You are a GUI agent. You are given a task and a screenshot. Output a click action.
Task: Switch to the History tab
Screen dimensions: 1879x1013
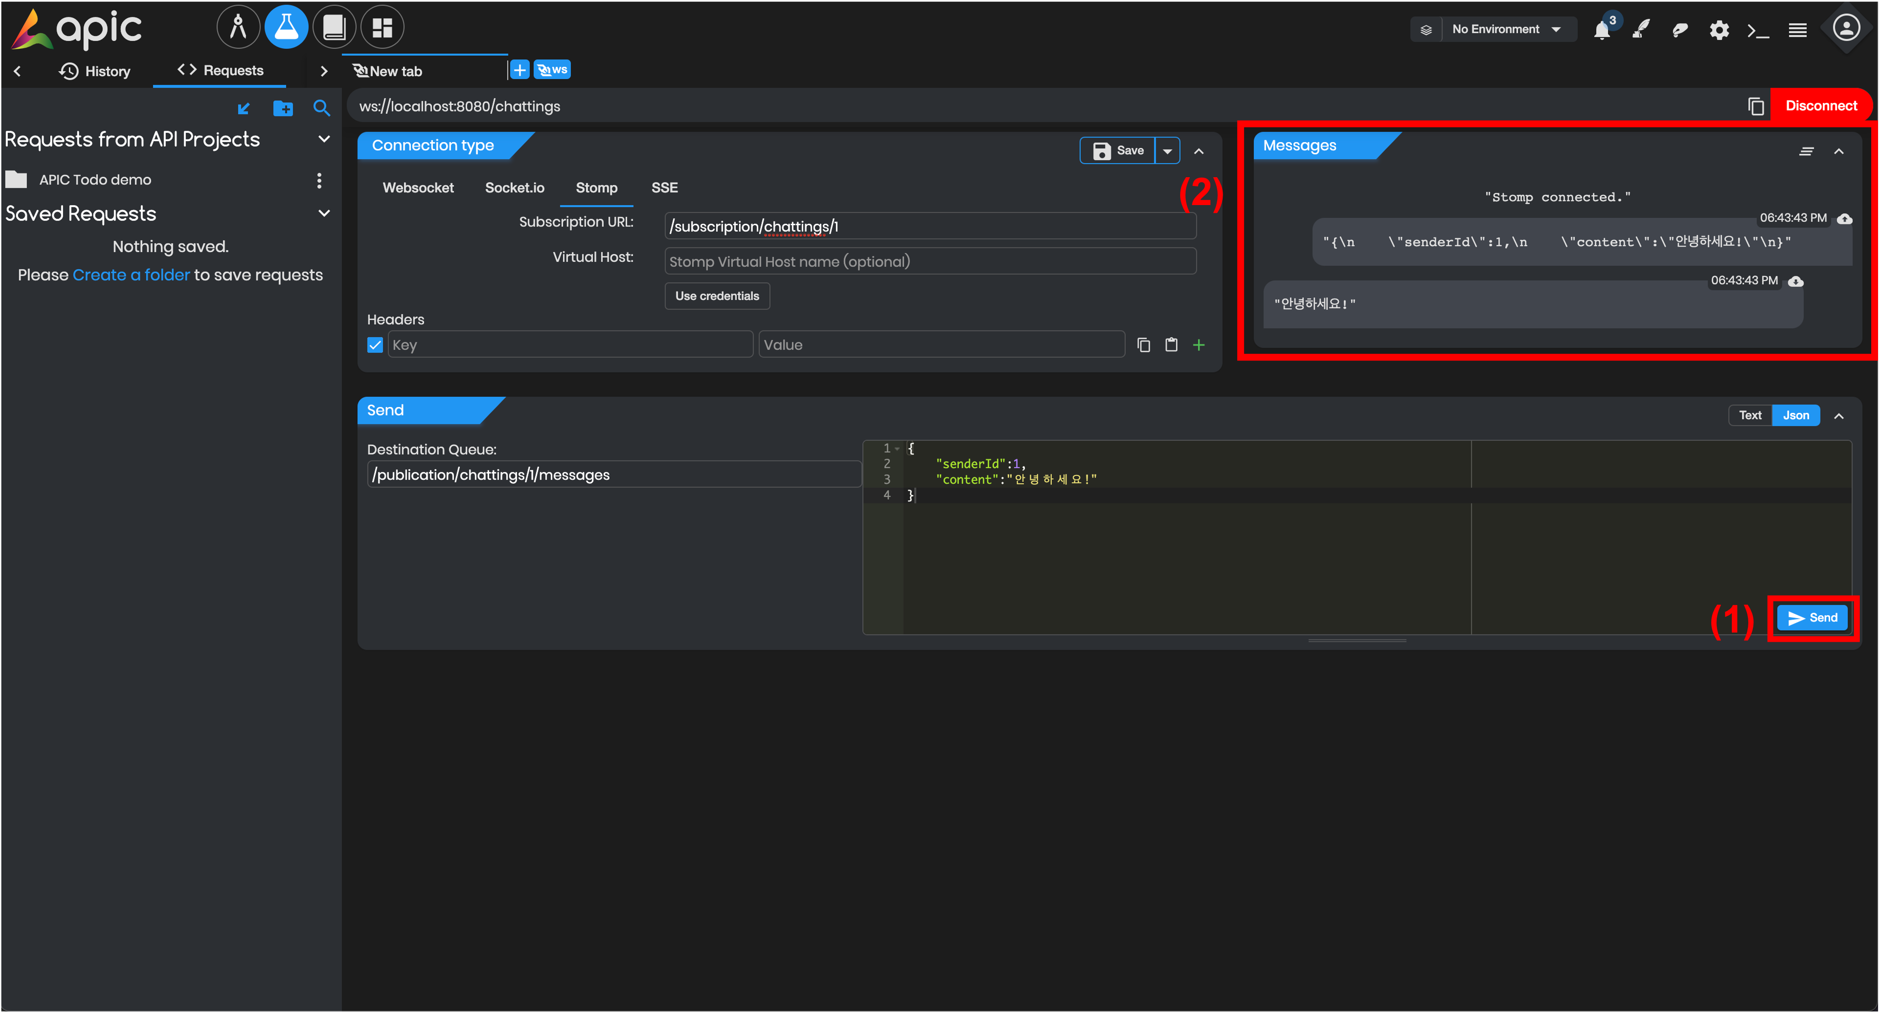(95, 71)
